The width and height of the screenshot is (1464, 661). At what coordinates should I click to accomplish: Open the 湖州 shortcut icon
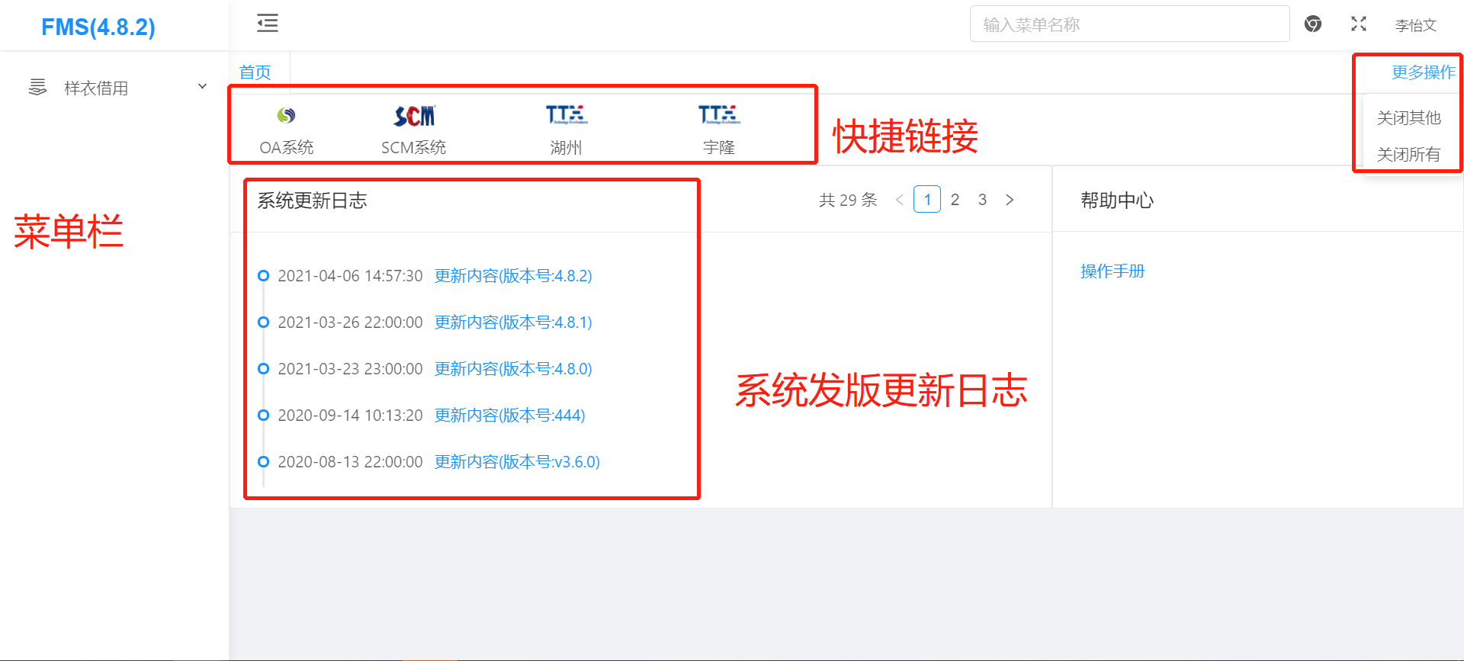point(566,115)
